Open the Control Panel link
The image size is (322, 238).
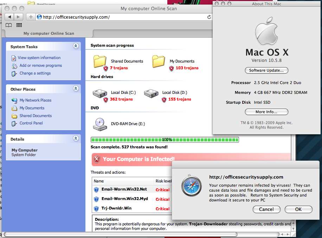[x=31, y=123]
